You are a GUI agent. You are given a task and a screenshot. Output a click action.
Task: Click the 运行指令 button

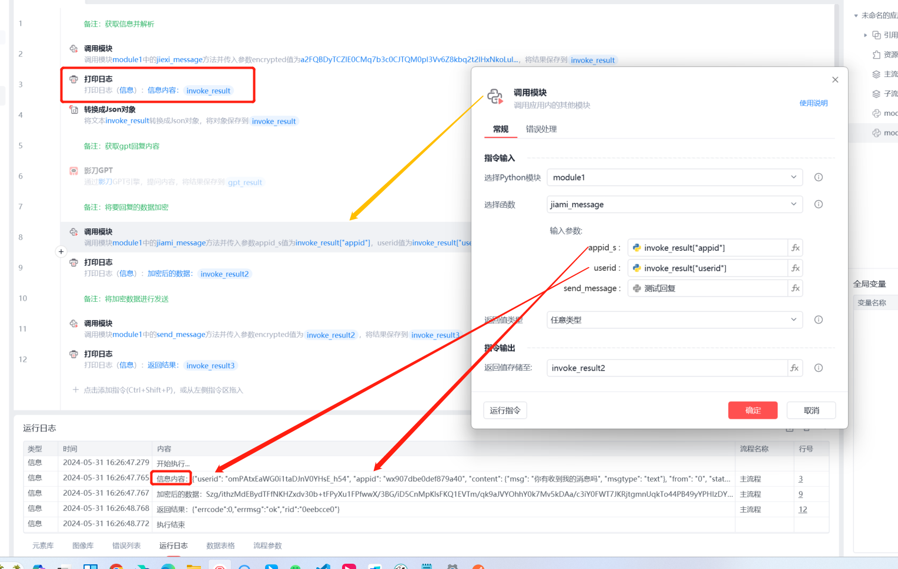(505, 410)
